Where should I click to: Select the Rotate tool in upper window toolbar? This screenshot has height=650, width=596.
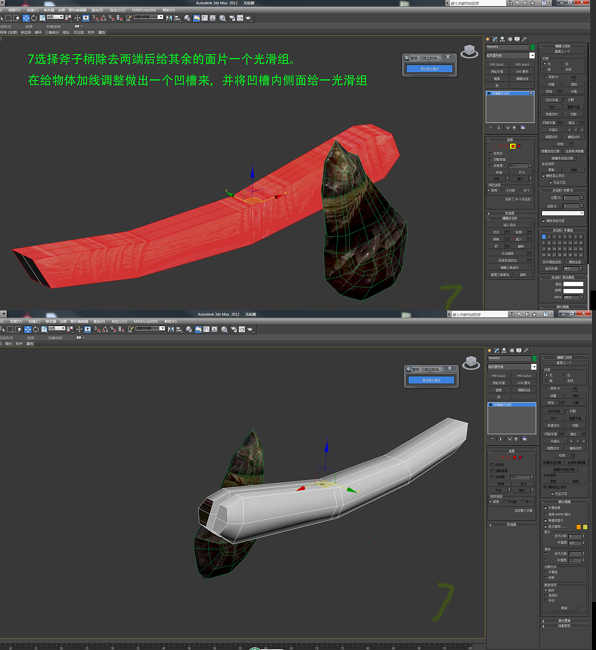point(34,18)
